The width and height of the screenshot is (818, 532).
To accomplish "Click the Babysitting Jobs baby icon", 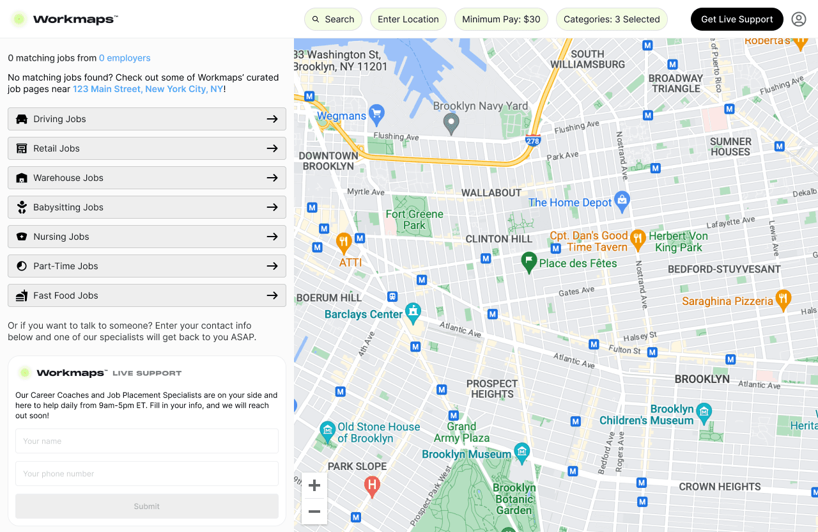I will pos(22,207).
